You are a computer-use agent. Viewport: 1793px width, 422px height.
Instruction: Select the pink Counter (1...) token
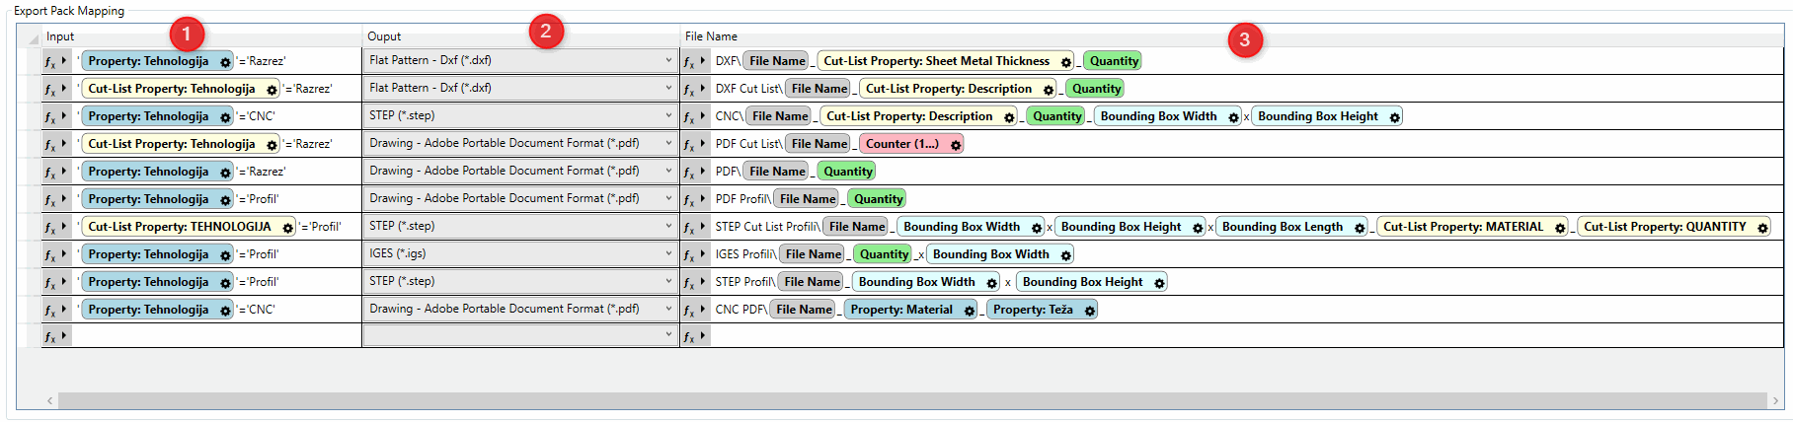tap(901, 144)
